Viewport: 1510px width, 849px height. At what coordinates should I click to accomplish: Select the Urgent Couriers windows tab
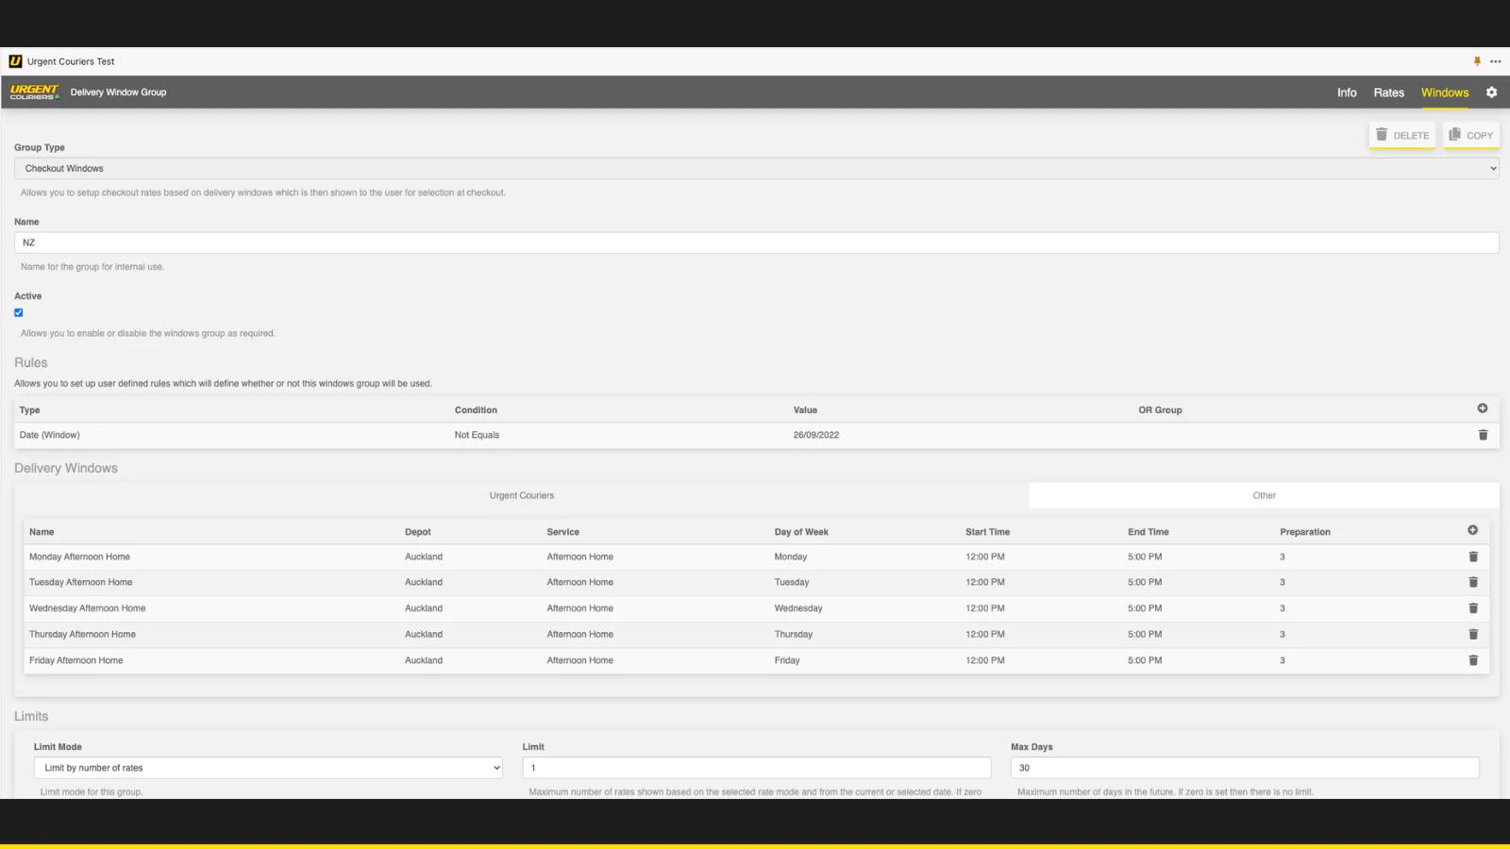(x=522, y=495)
